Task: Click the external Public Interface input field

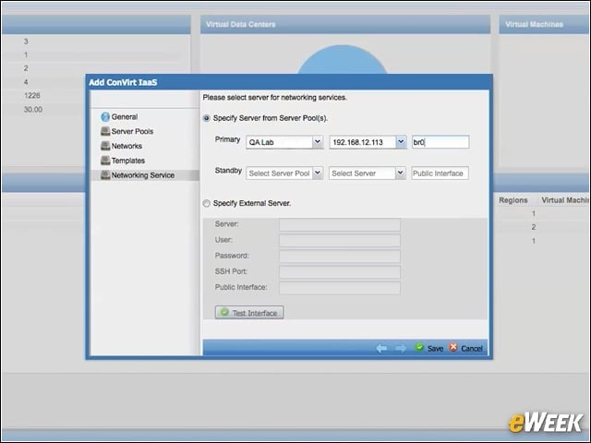Action: 340,288
